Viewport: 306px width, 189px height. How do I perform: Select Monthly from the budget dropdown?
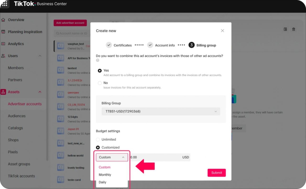click(x=105, y=175)
